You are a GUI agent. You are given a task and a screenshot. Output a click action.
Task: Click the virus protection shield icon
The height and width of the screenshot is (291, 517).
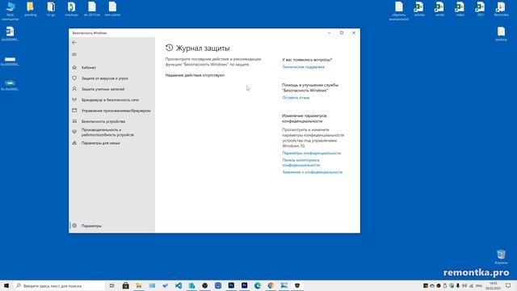[74, 78]
